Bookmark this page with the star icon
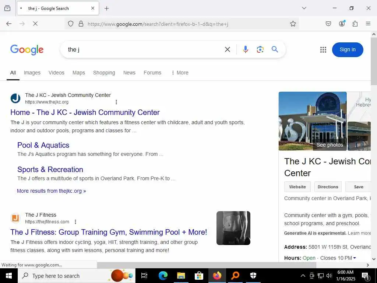 293,24
